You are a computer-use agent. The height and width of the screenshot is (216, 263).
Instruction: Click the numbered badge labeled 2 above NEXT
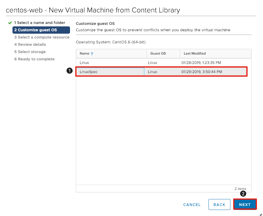tap(243, 194)
